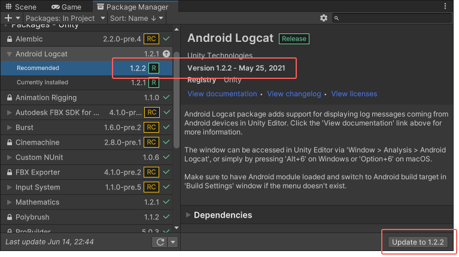Open the View documentation link
The image size is (459, 257).
[222, 94]
